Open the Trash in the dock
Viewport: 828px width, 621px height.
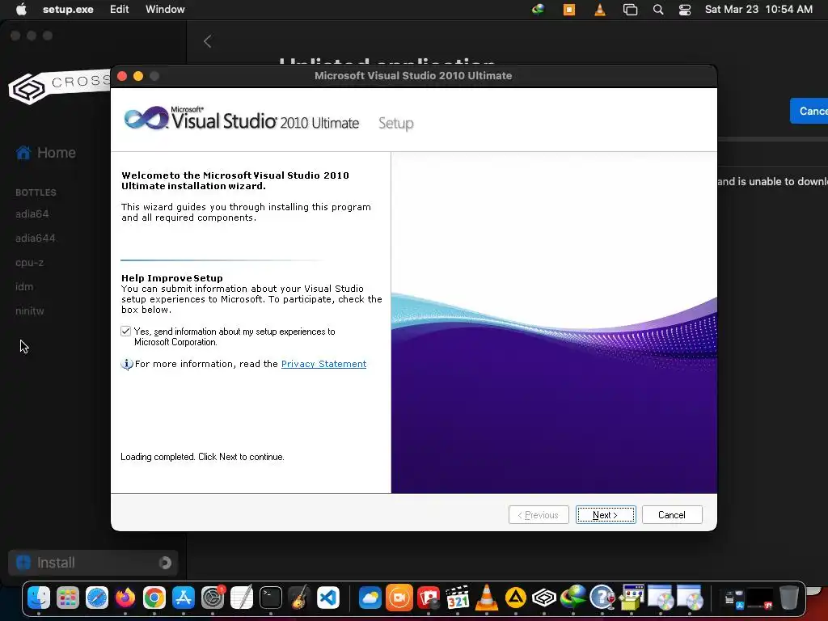[x=789, y=598]
